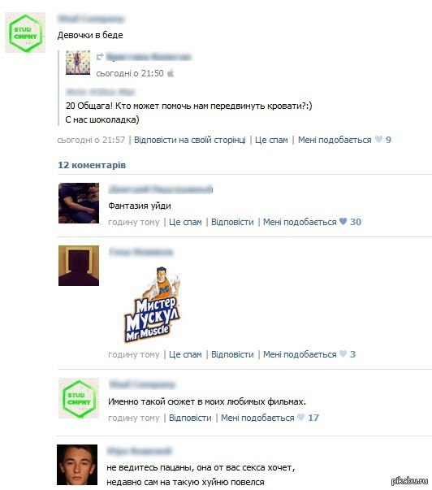Viewport: 432px width, 490px height.
Task: Open the young man's face avatar at bottom
Action: coord(77,465)
